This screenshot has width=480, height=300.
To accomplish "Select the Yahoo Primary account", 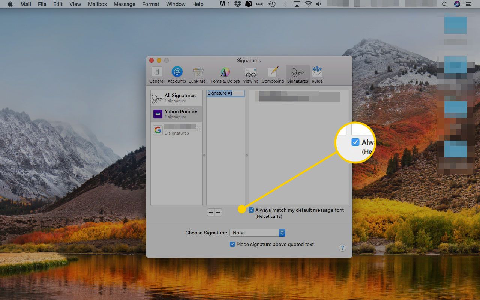I will [x=176, y=114].
